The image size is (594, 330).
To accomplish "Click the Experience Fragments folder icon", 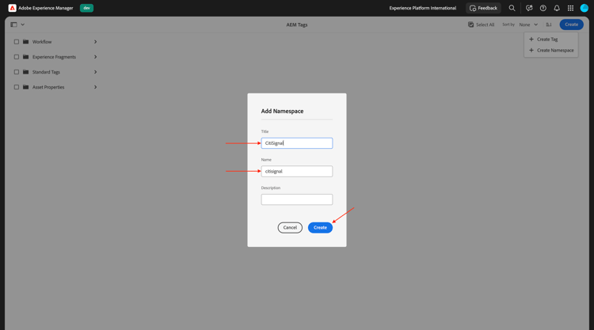I will (x=26, y=57).
